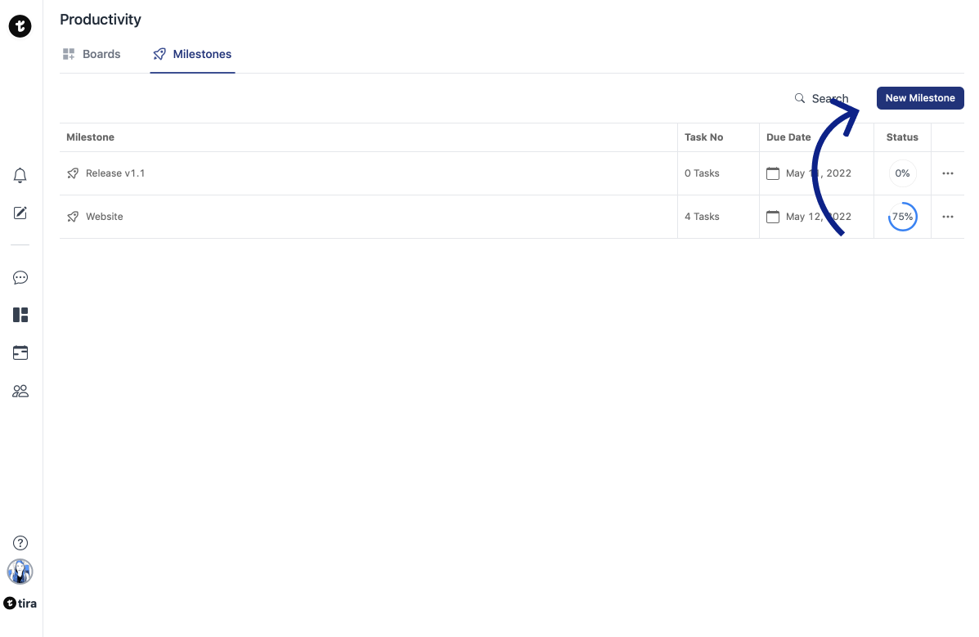Click the Website due date calendar icon

(773, 217)
